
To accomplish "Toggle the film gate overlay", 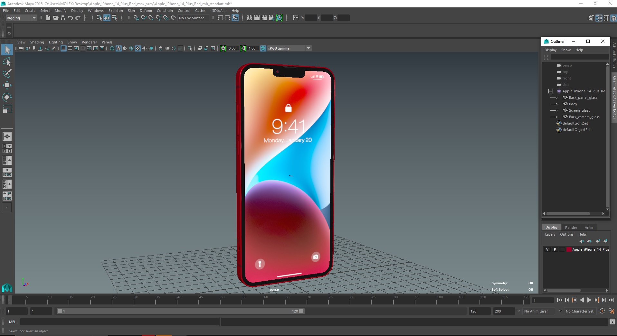I will [70, 48].
